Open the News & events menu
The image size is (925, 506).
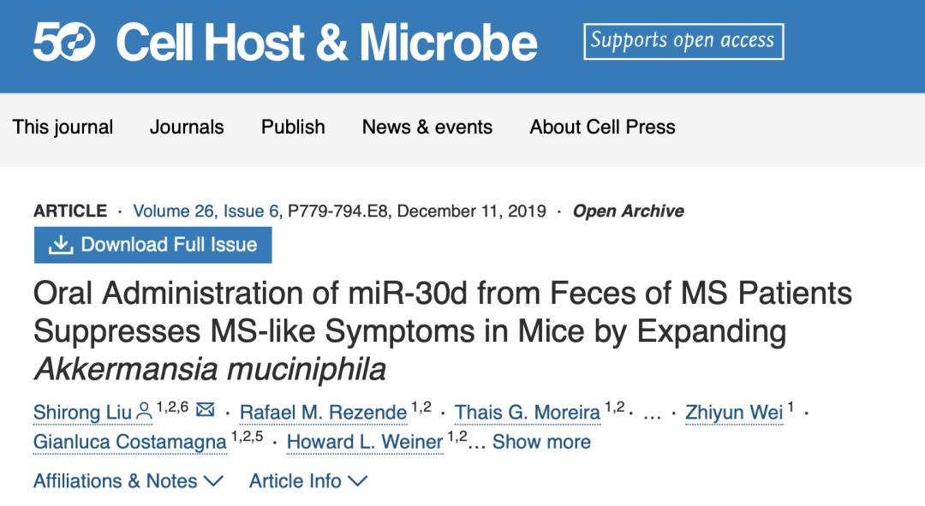click(427, 127)
